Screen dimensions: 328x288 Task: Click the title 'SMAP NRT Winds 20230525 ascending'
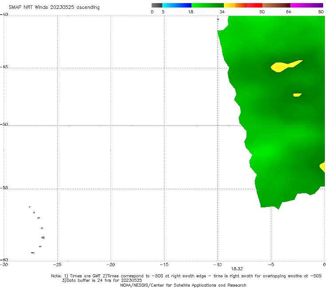click(x=54, y=7)
